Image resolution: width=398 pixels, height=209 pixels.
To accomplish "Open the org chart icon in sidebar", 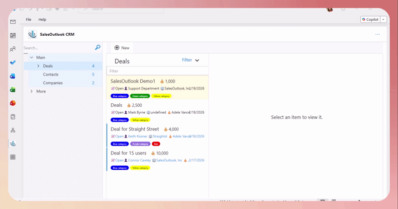I will [13, 130].
